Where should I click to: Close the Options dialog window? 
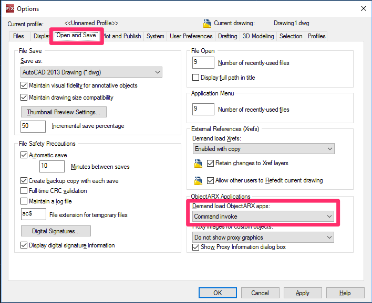click(x=363, y=8)
